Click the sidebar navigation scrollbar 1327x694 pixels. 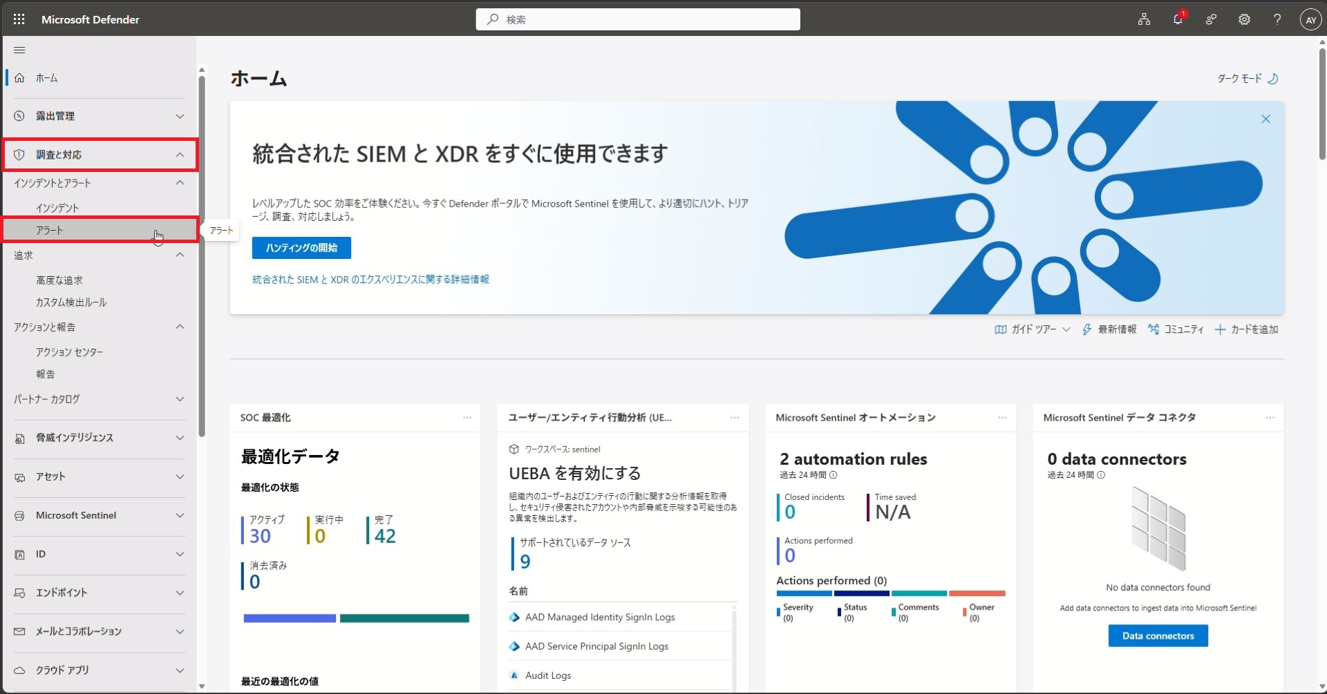pos(202,256)
